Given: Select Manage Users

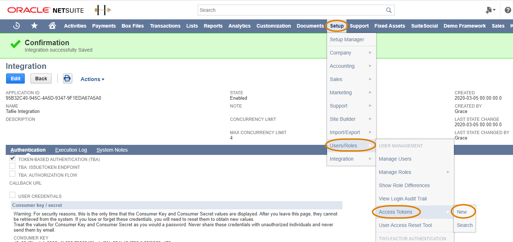Looking at the screenshot, I should coord(415,159).
